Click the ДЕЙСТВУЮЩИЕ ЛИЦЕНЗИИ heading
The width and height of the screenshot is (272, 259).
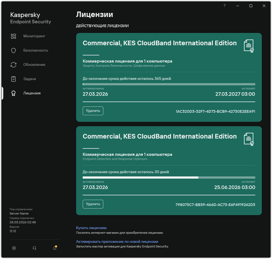(102, 26)
